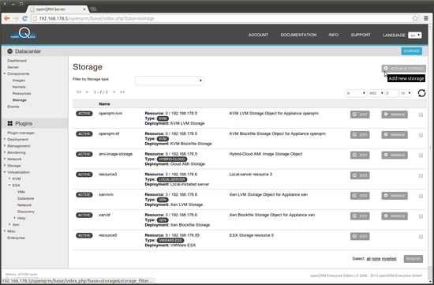
Task: Click the Plugins grid icon
Action: coord(10,123)
